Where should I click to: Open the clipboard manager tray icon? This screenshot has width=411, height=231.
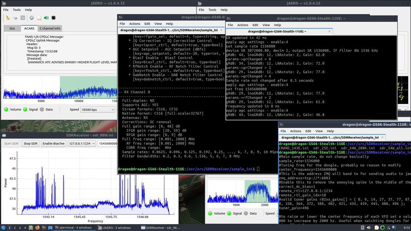click(x=376, y=228)
